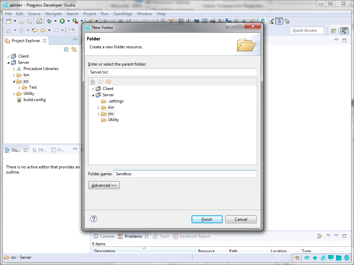The height and width of the screenshot is (265, 354).
Task: Click the DB Navigator database cylinder icon
Action: click(x=263, y=21)
